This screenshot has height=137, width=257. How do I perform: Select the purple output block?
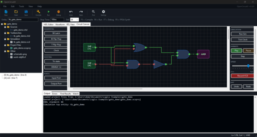[x=203, y=54]
